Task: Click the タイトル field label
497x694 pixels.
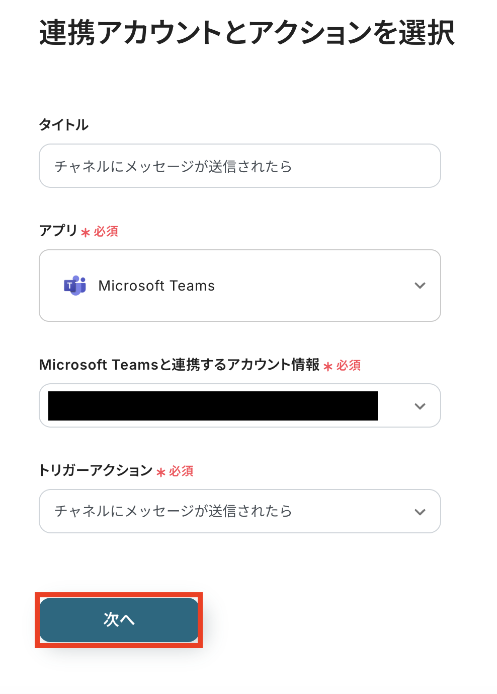Action: click(64, 125)
